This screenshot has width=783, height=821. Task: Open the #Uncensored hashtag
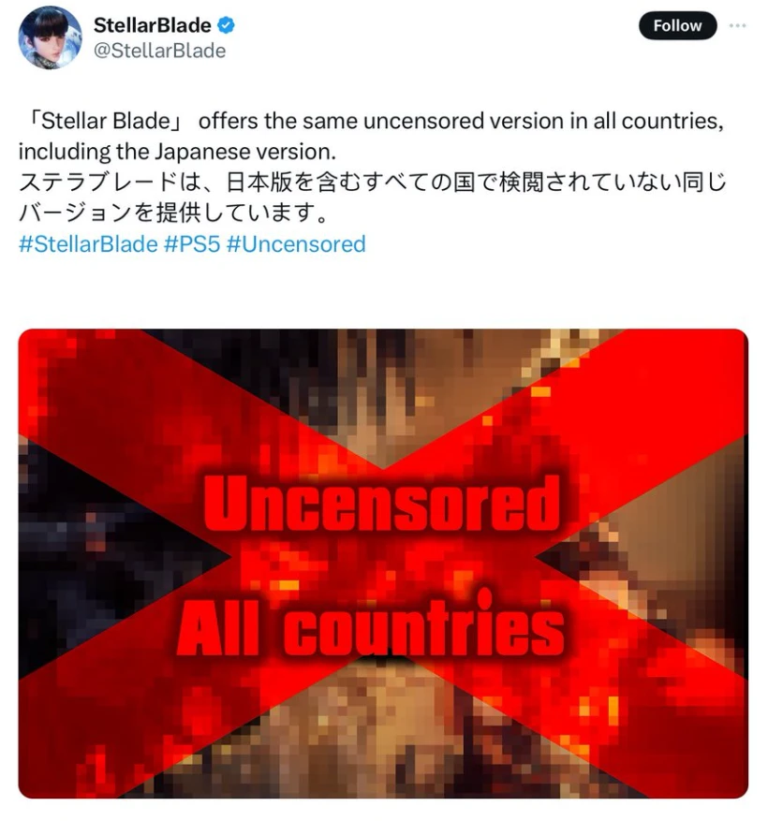click(296, 244)
